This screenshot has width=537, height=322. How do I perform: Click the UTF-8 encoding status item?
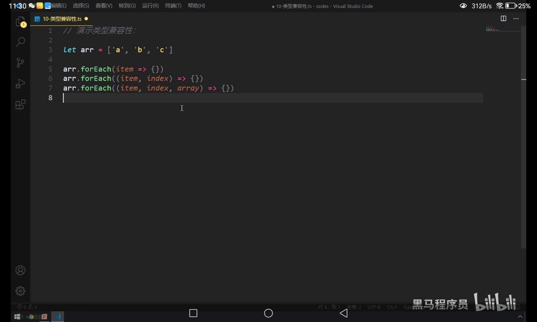[x=374, y=307]
